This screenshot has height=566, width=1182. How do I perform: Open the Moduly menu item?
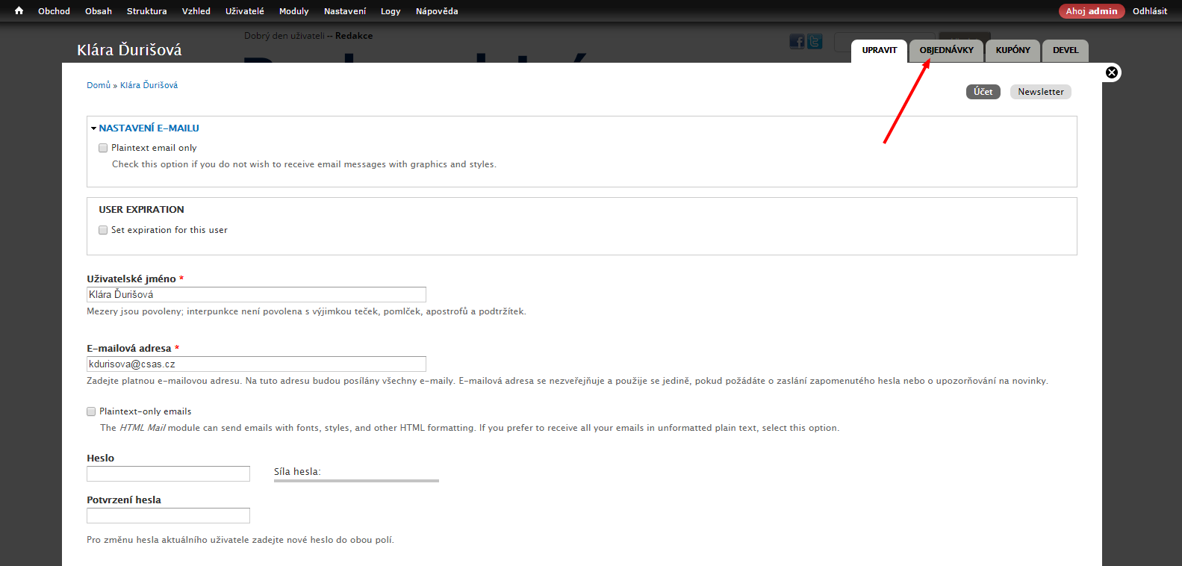(x=294, y=11)
